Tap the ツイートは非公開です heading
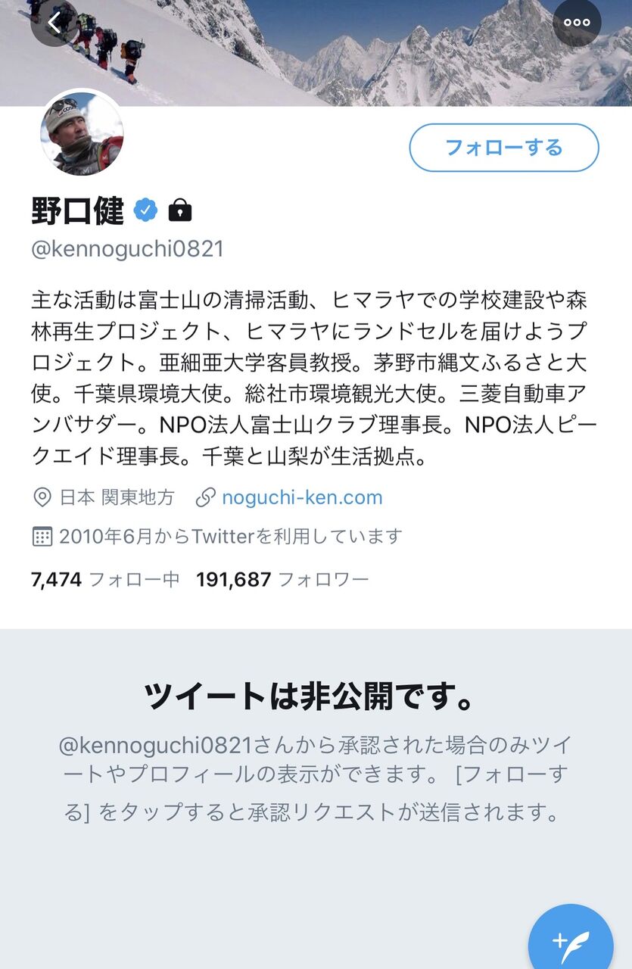This screenshot has width=632, height=969. (310, 696)
